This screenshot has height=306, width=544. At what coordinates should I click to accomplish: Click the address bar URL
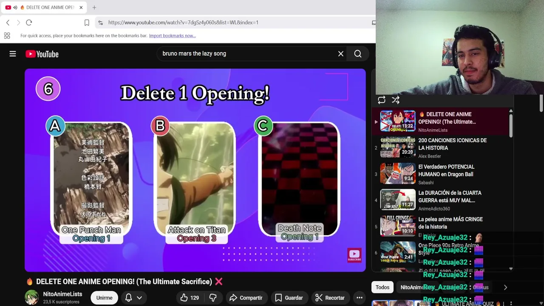tap(183, 23)
